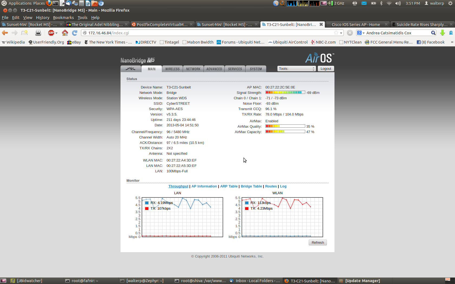Switch to the WIRELESS tab
The width and height of the screenshot is (455, 284).
[173, 69]
